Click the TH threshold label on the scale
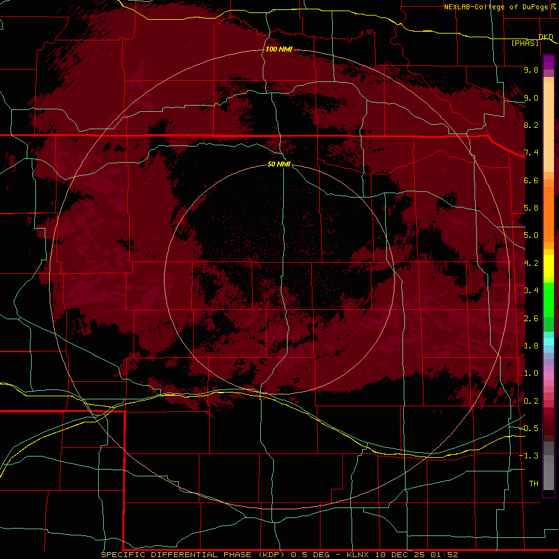This screenshot has height=559, width=559. 534,484
